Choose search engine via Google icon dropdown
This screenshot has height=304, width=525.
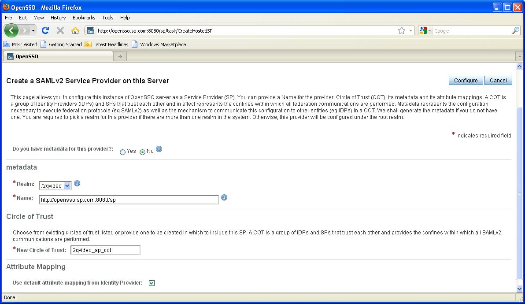425,31
